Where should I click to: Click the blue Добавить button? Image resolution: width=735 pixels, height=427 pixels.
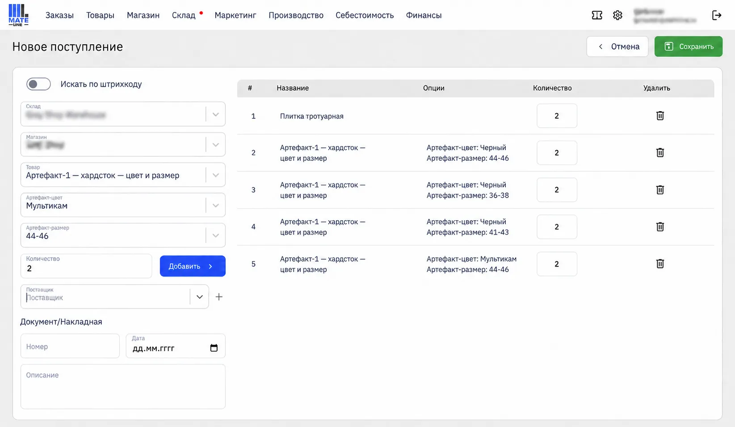point(193,266)
